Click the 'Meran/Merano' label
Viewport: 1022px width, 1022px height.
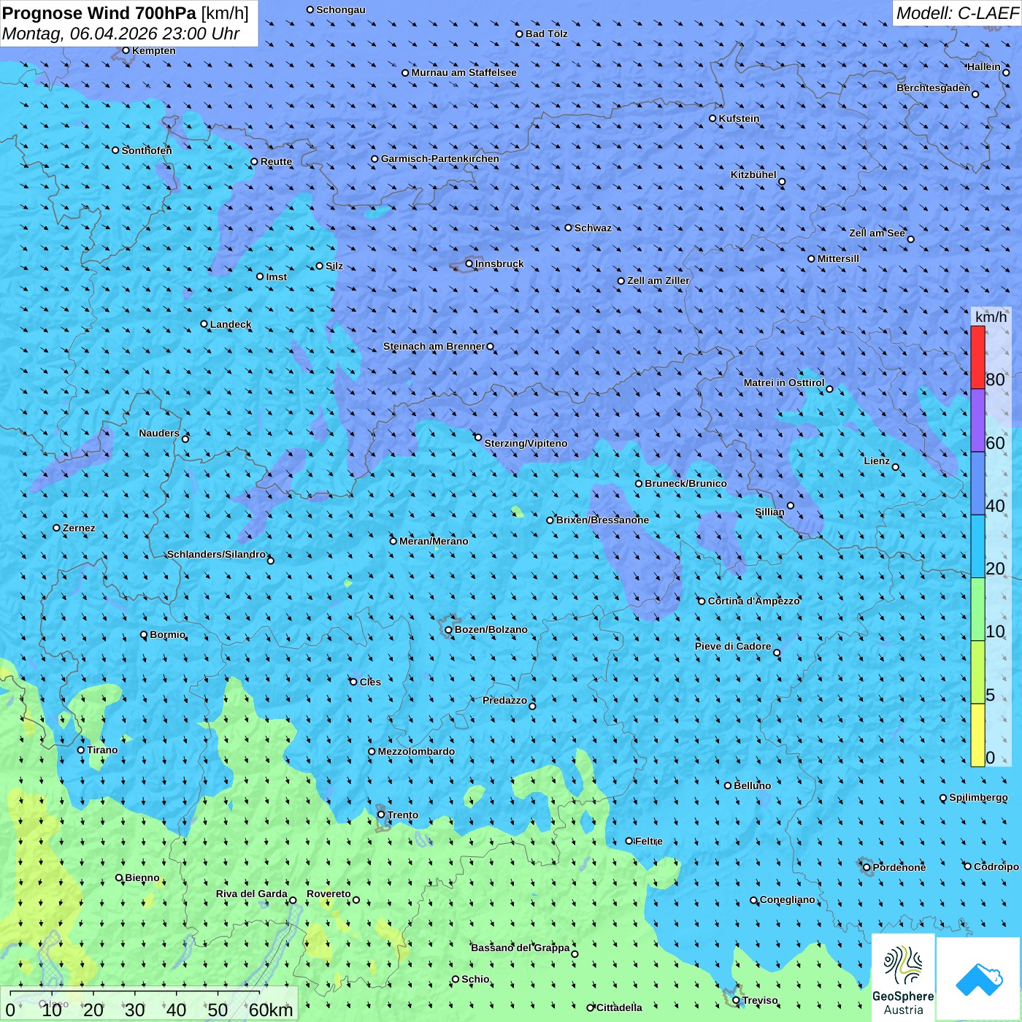(434, 541)
